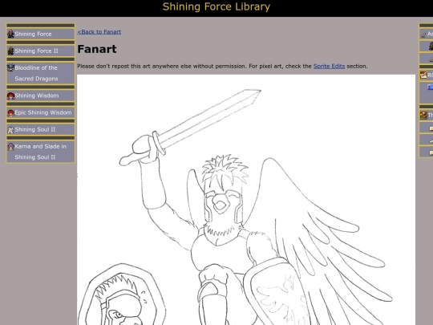Open the Shining Soul II menu item
Viewport: 433px width, 325px height.
41,130
